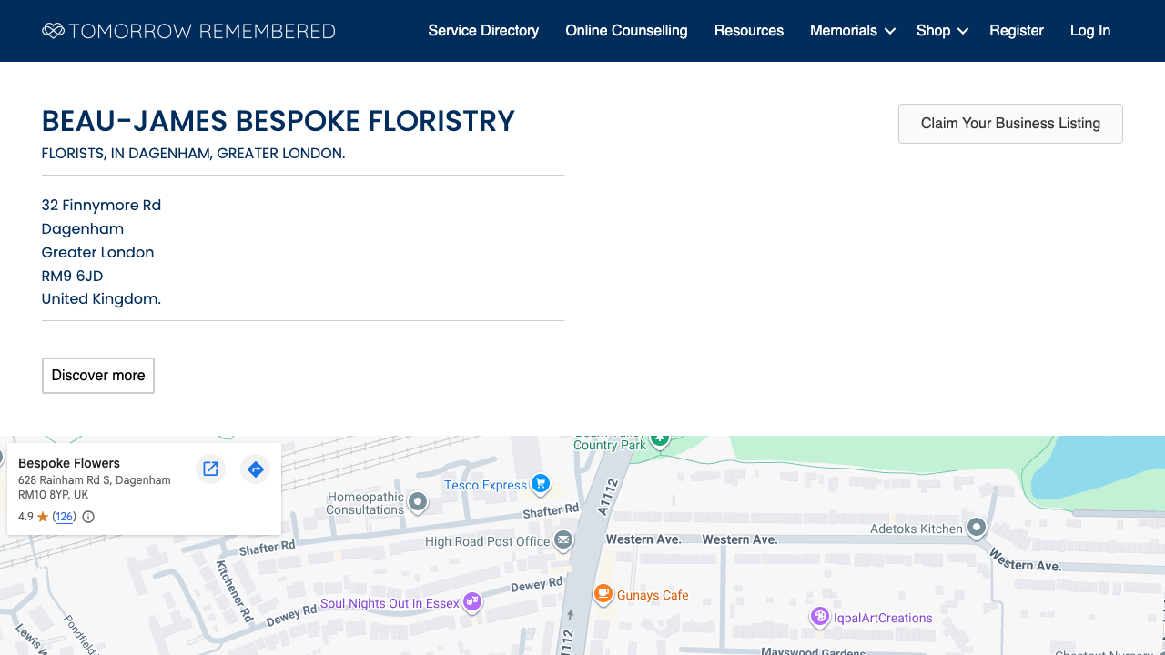The width and height of the screenshot is (1165, 655).
Task: Click the Discover more button
Action: point(97,375)
